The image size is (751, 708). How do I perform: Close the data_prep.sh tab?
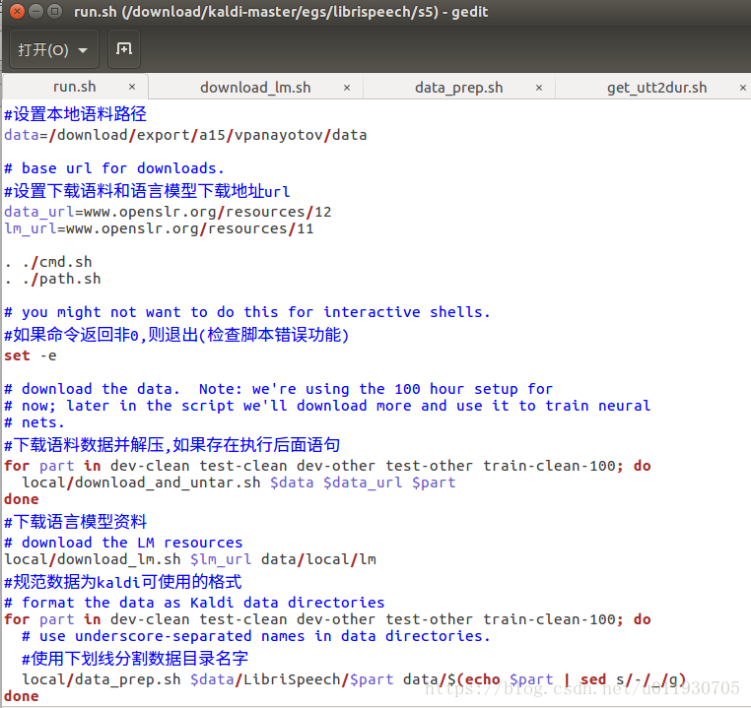pyautogui.click(x=539, y=88)
